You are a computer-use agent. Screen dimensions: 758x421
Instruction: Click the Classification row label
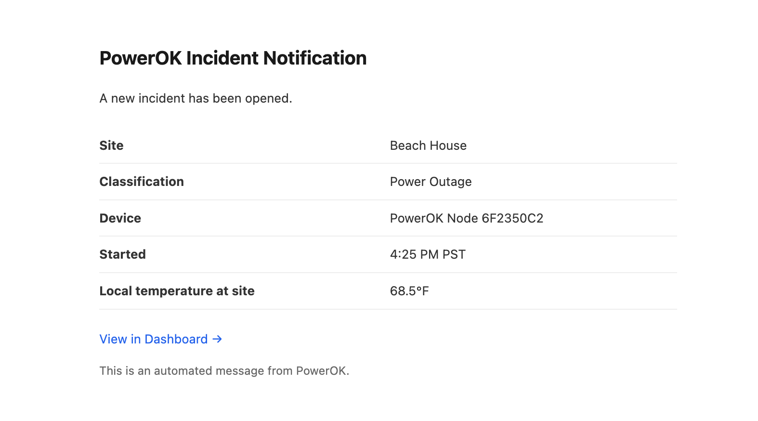tap(141, 182)
